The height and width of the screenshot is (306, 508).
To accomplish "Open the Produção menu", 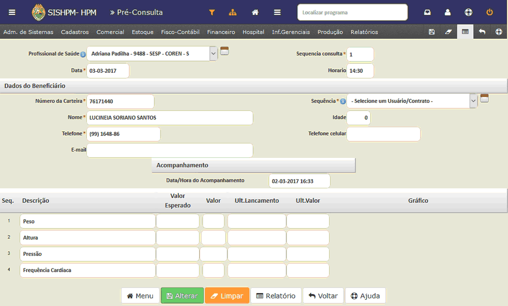I will tap(330, 32).
